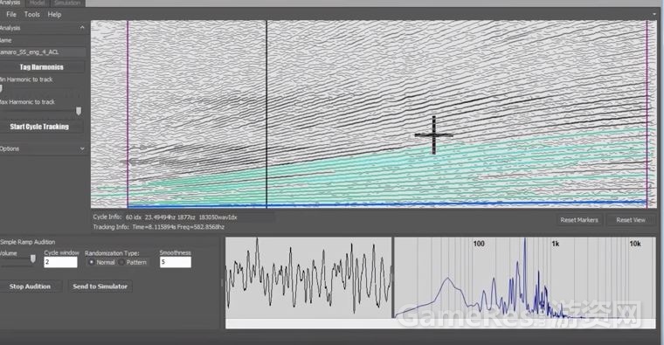Screen dimensions: 664x345
Task: Click the Tag Harmonics button
Action: click(x=42, y=67)
